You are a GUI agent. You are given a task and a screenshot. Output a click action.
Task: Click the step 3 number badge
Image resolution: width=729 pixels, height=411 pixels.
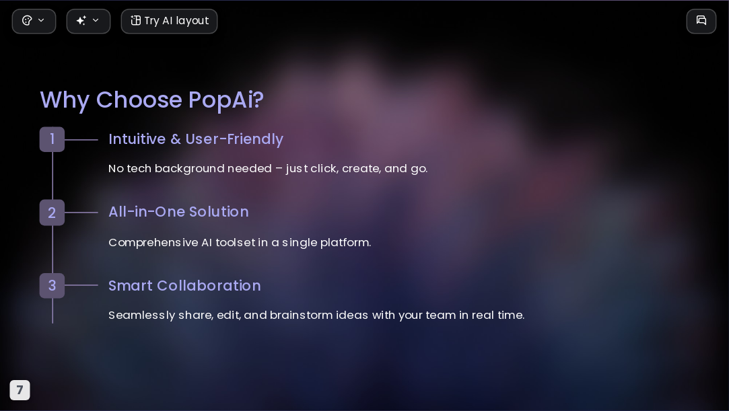tap(52, 286)
